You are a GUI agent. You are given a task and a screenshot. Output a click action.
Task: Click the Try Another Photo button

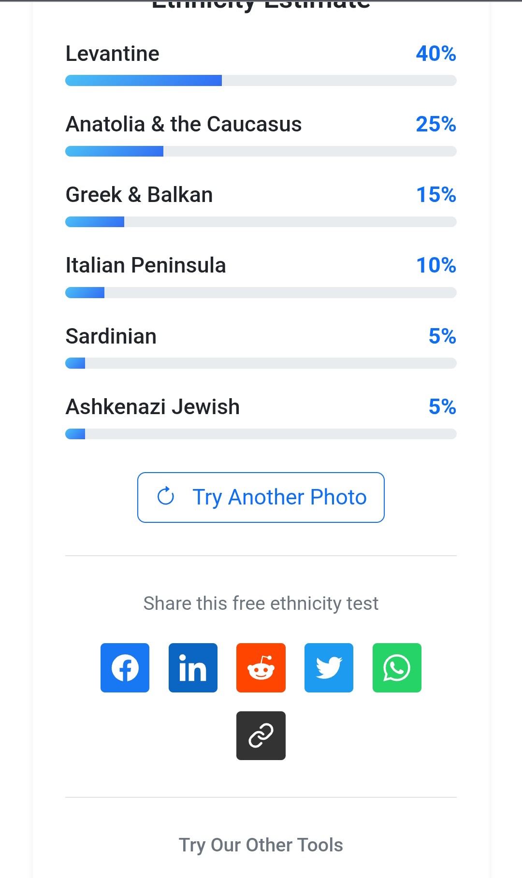tap(261, 497)
